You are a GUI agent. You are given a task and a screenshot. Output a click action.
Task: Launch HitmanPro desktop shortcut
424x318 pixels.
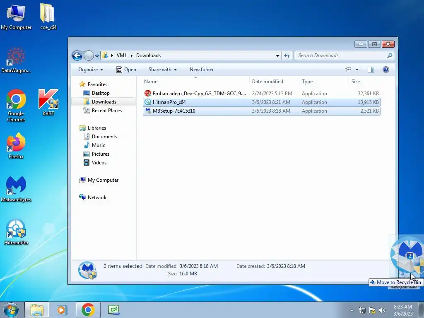point(16,232)
